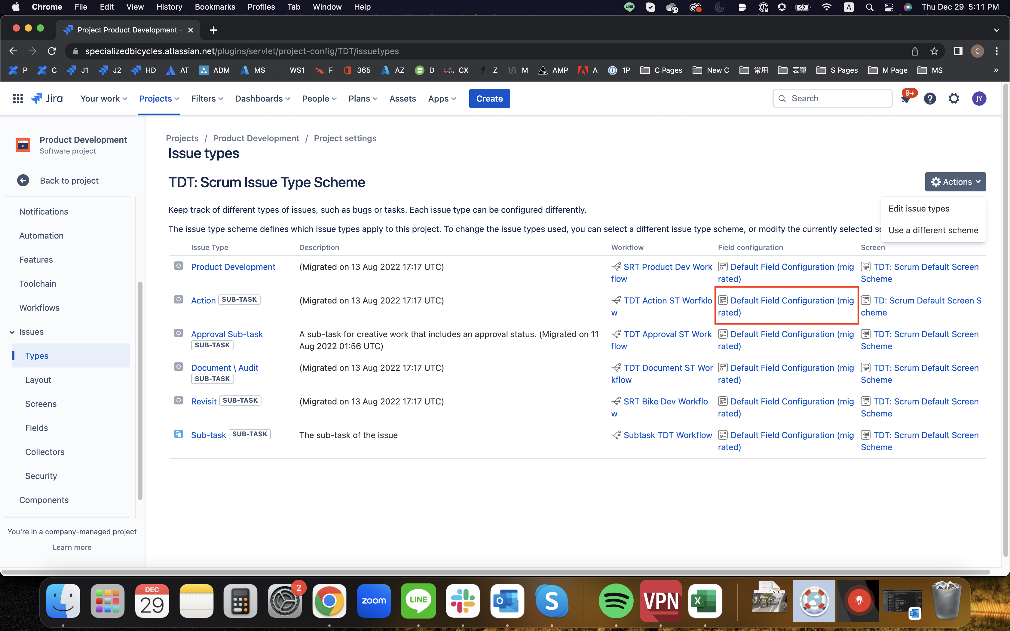Image resolution: width=1010 pixels, height=631 pixels.
Task: Open the Jira help icon
Action: (x=930, y=99)
